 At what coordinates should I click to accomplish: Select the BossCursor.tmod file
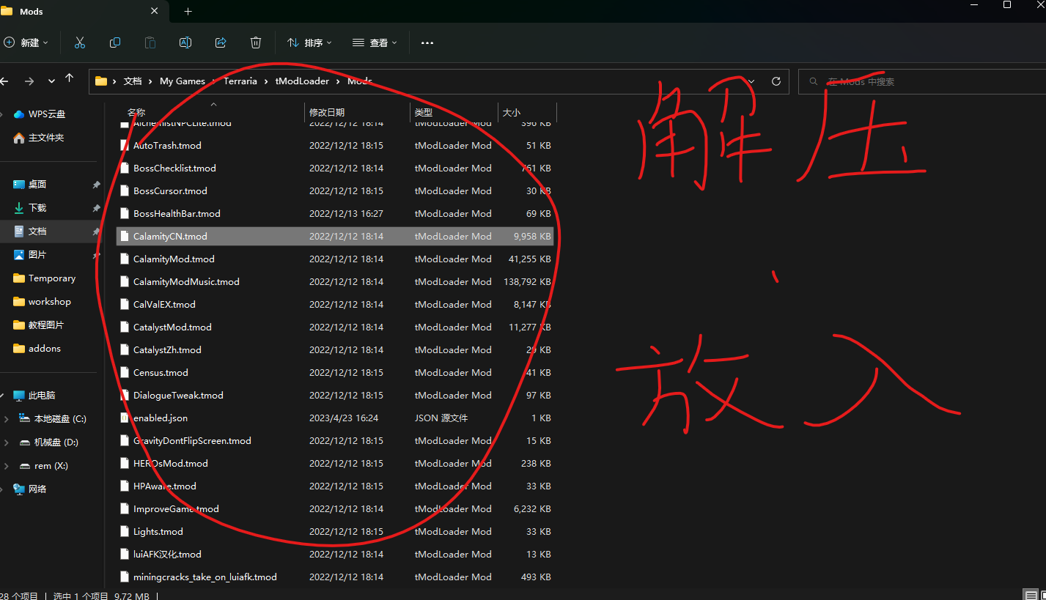point(335,191)
